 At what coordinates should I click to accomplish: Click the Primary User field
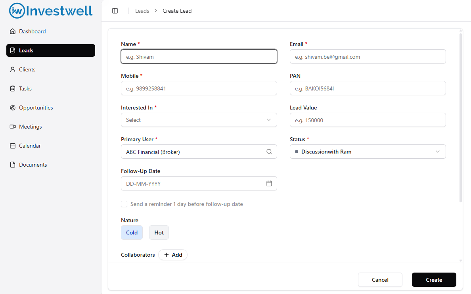tap(199, 152)
